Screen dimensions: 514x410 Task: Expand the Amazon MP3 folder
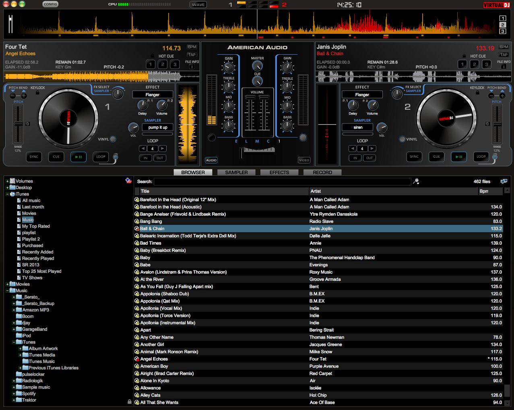(x=14, y=310)
